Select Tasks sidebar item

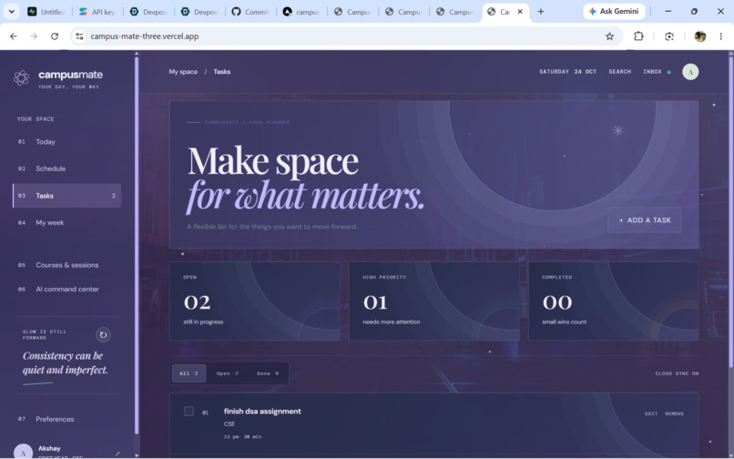[x=66, y=195]
